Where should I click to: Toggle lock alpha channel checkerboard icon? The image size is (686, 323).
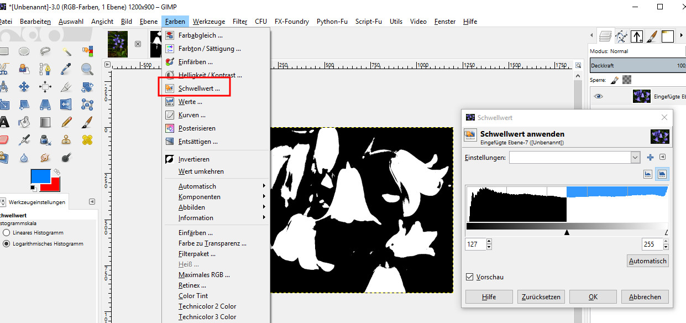[626, 80]
